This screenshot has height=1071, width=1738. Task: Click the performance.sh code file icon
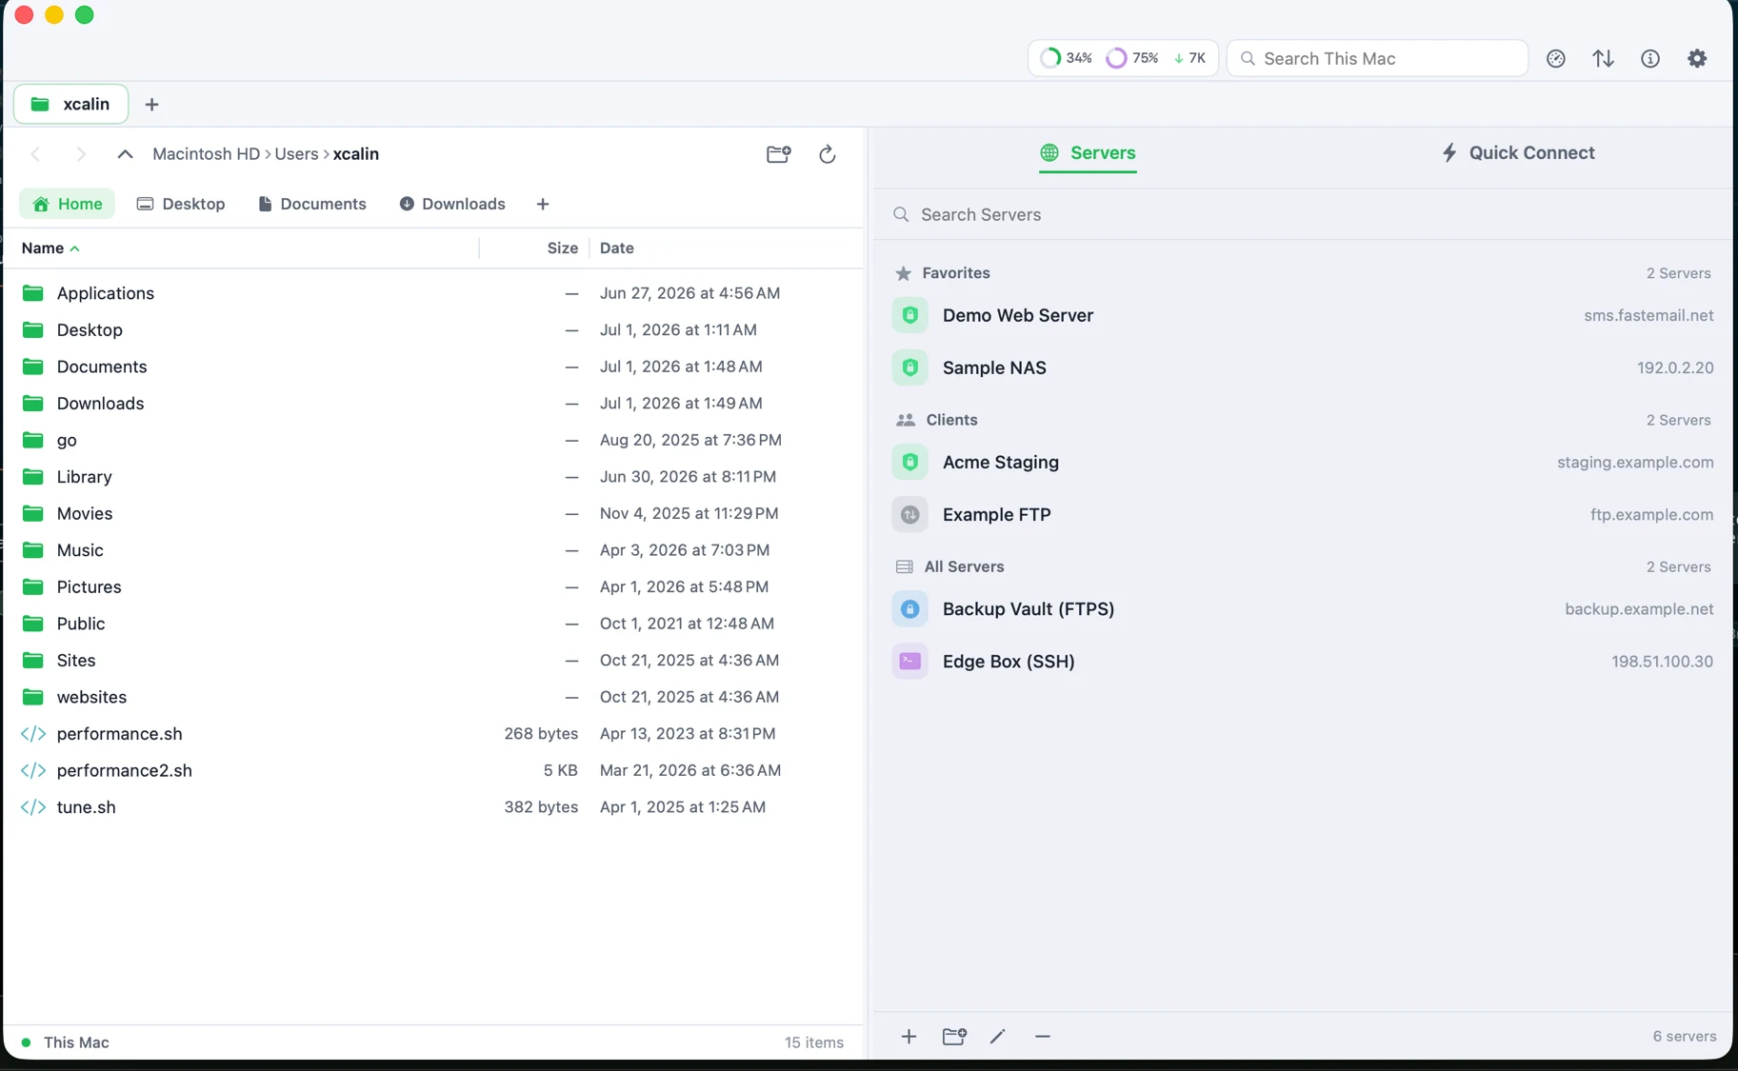33,734
